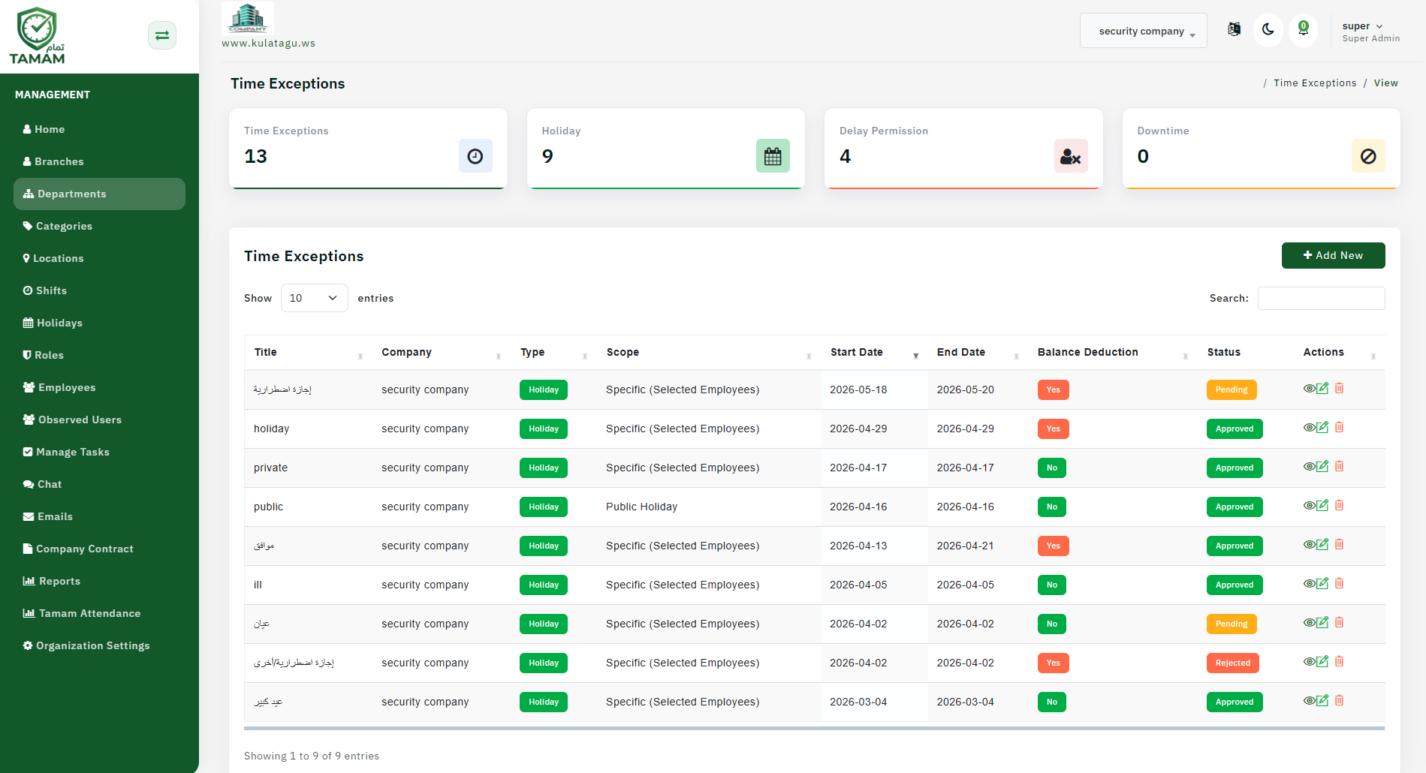Go to Observed Users page

point(99,420)
